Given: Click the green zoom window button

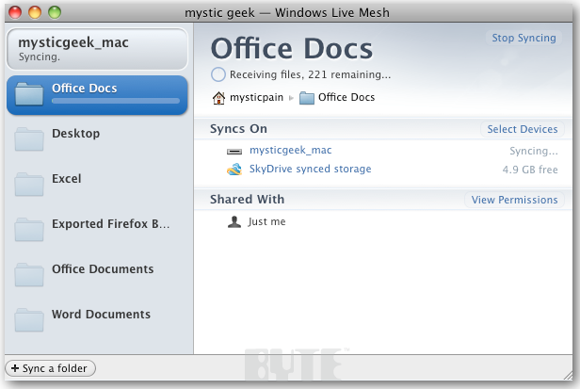Looking at the screenshot, I should click(x=54, y=13).
